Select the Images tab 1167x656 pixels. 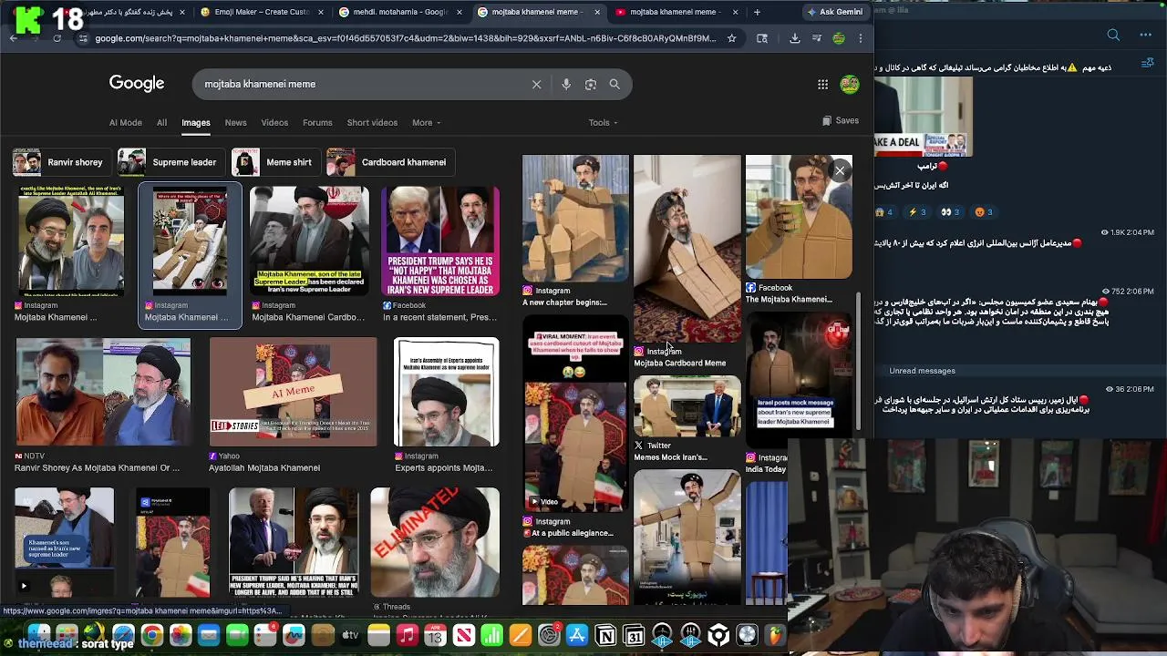point(195,122)
